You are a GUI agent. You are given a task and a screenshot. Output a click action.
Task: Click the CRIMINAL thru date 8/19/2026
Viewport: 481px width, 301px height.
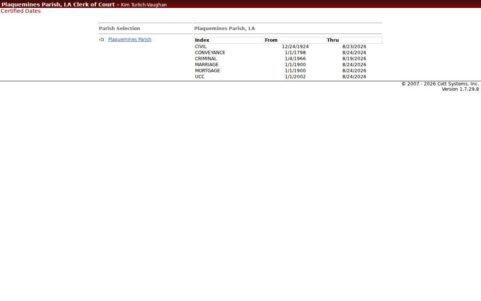click(354, 59)
